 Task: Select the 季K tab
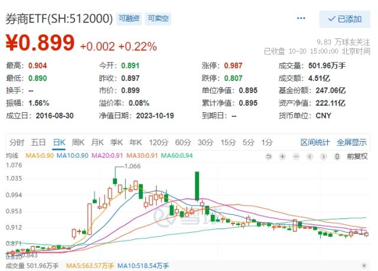click(x=116, y=142)
